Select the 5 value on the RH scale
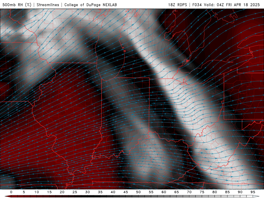The image size is (264, 198). pos(24,192)
